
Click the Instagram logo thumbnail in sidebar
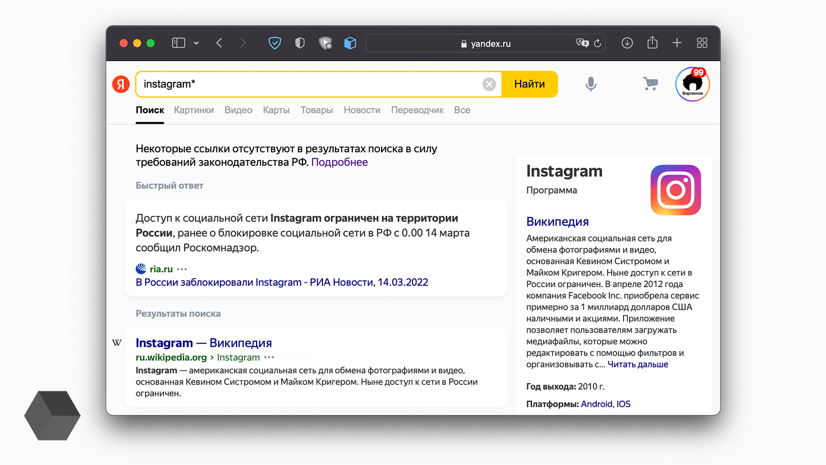tap(675, 190)
